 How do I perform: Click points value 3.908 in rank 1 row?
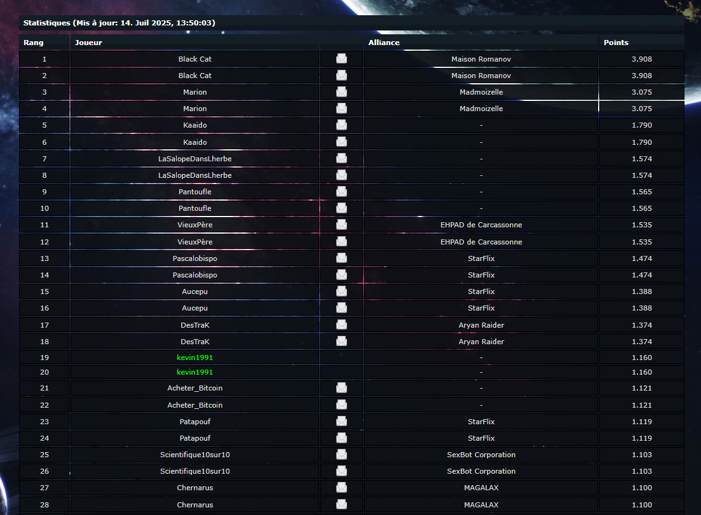[641, 59]
